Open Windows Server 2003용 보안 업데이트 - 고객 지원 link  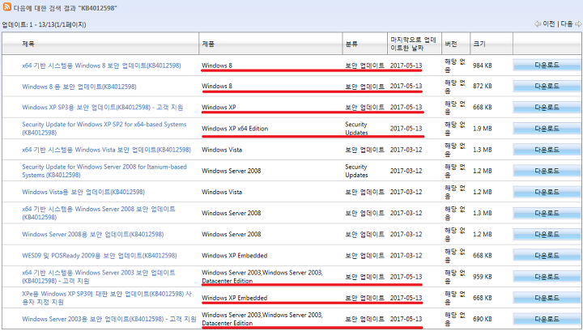pyautogui.click(x=109, y=319)
